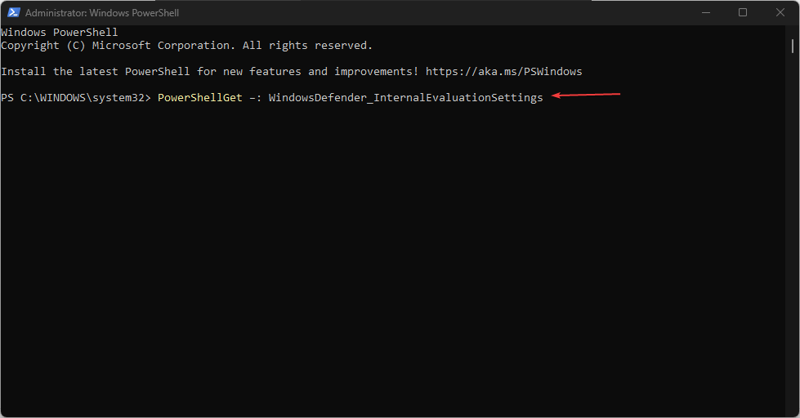
Task: Click the "Windows PowerShell" header line in terminal
Action: [59, 33]
